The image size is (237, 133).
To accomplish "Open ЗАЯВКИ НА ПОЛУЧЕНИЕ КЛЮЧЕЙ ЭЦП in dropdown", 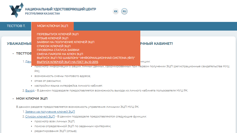I will point(66,42).
